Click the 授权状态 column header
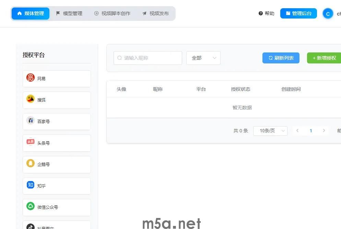The width and height of the screenshot is (341, 229). [240, 89]
